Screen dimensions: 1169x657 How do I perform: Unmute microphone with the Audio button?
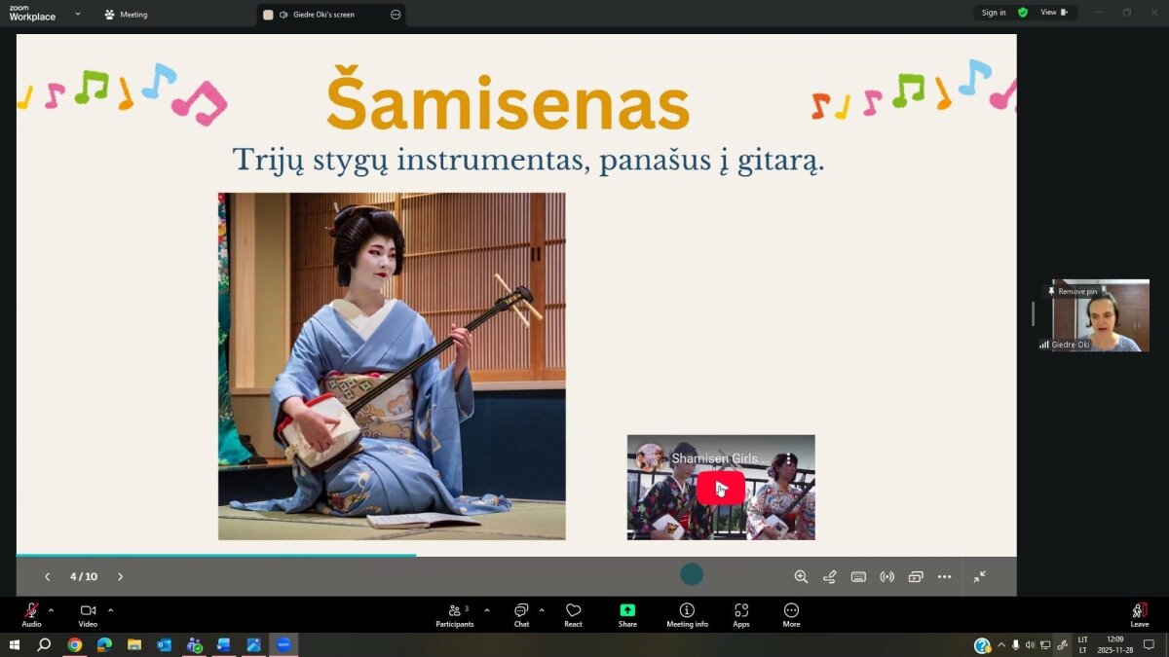(31, 613)
